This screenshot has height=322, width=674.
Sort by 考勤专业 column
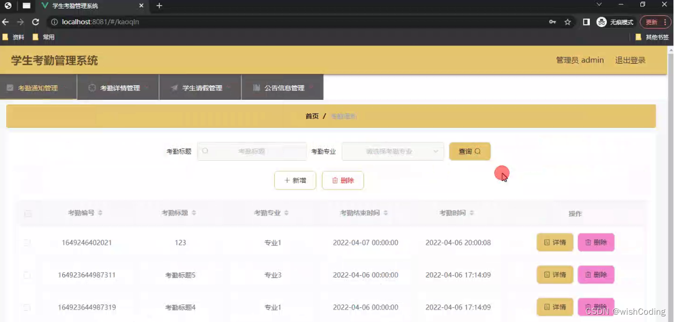pyautogui.click(x=287, y=213)
